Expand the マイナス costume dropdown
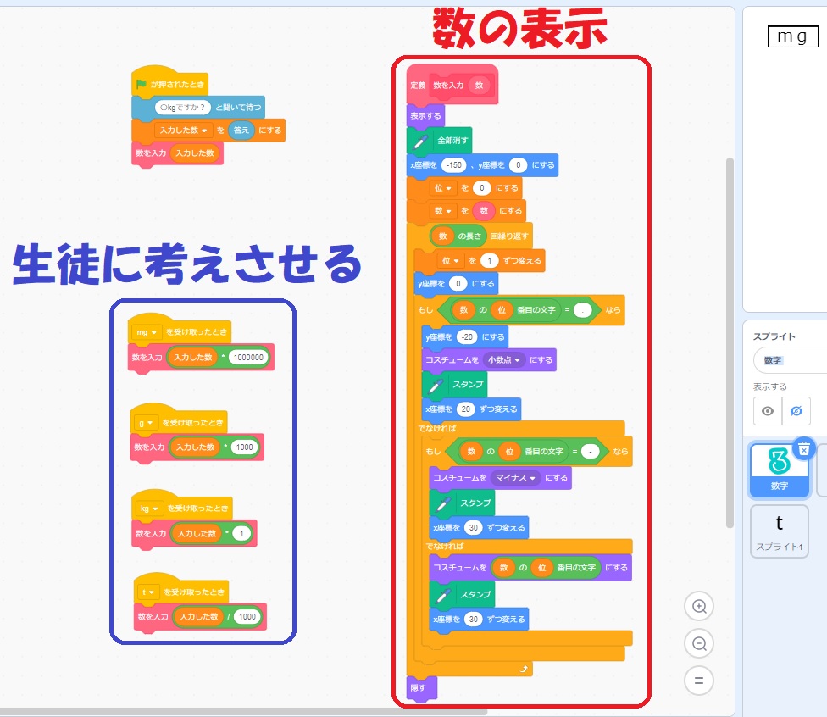The height and width of the screenshot is (717, 827). (533, 478)
